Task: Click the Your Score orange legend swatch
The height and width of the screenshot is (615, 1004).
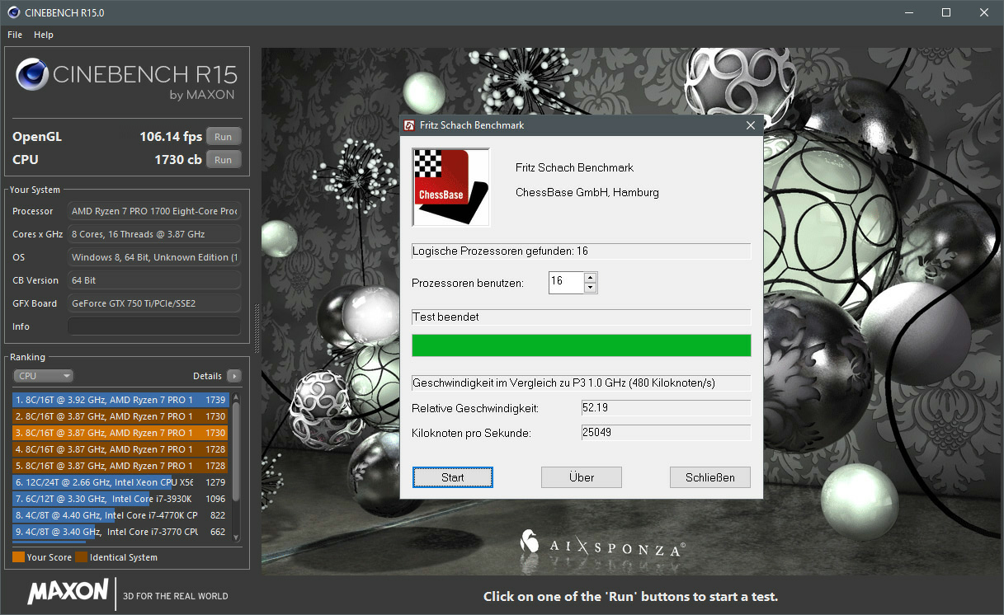Action: [18, 557]
